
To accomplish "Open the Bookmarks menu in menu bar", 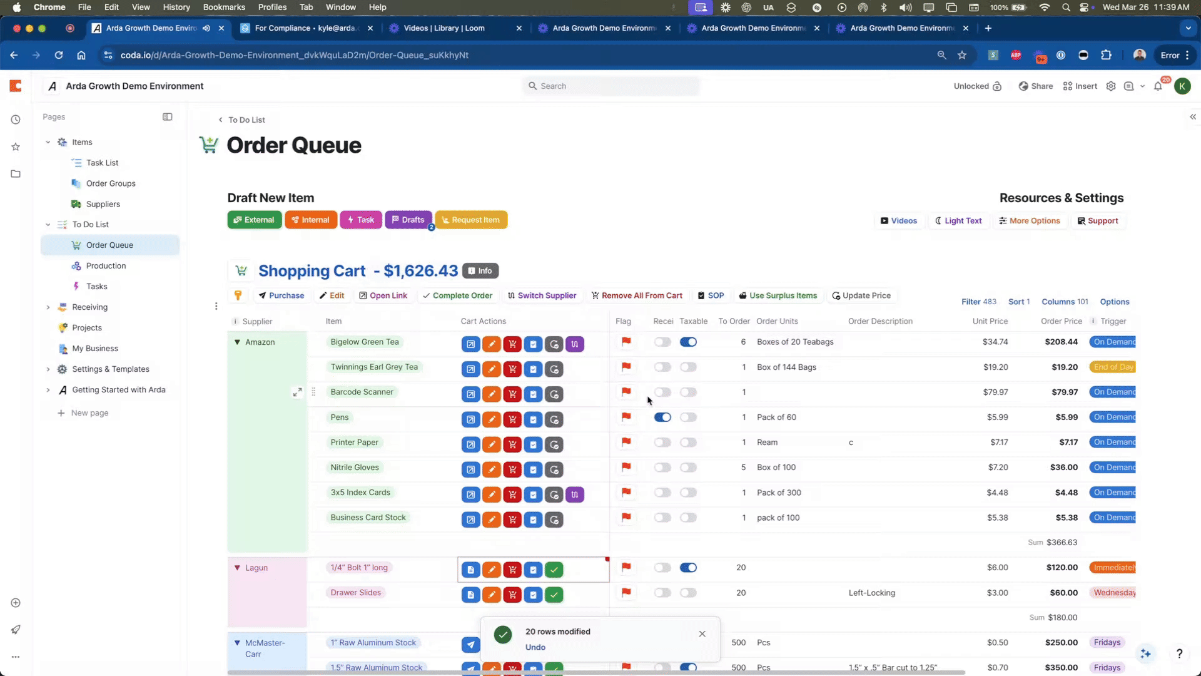I will [x=223, y=7].
